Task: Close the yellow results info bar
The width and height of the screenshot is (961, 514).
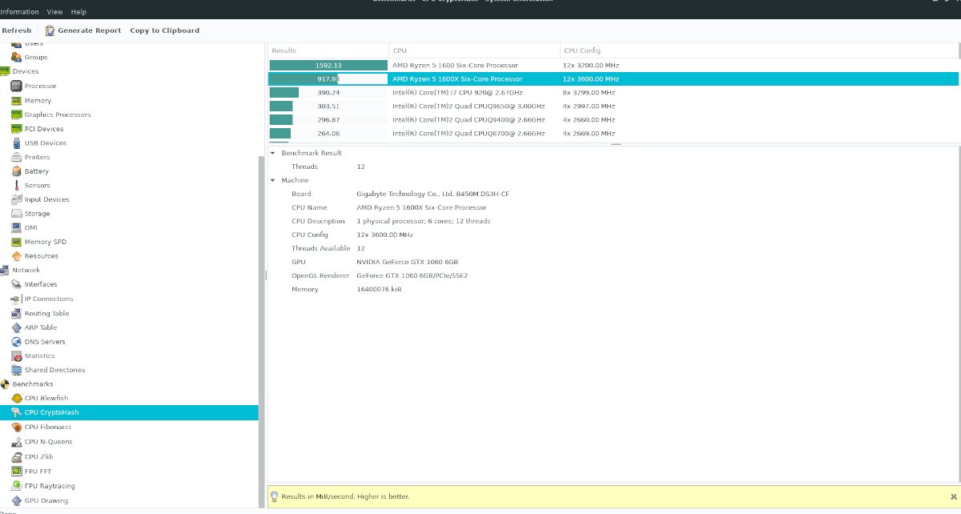Action: point(953,496)
